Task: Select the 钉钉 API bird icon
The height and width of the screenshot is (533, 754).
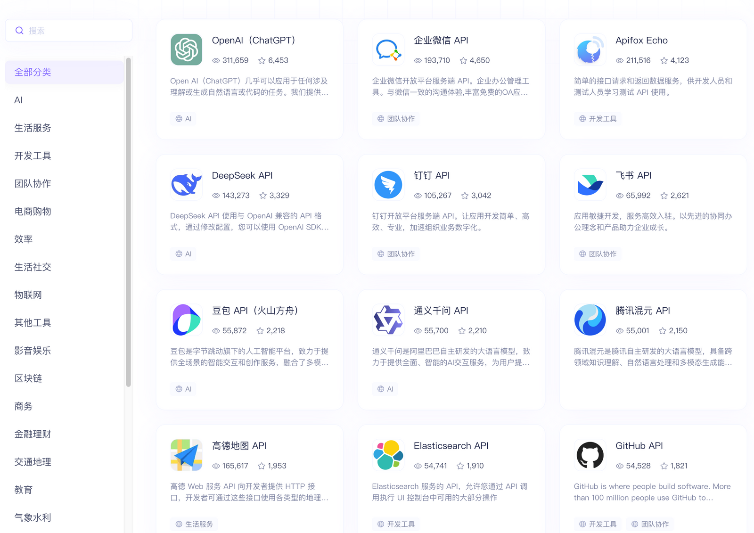Action: pos(388,184)
